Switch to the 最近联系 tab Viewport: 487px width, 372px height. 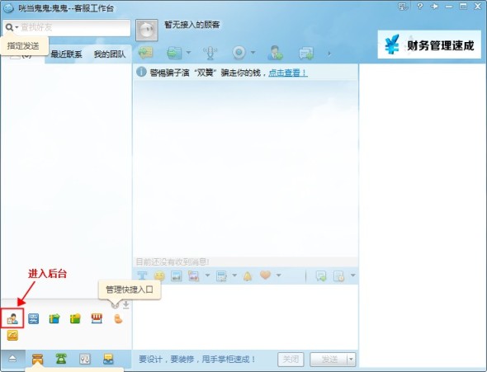coord(66,54)
